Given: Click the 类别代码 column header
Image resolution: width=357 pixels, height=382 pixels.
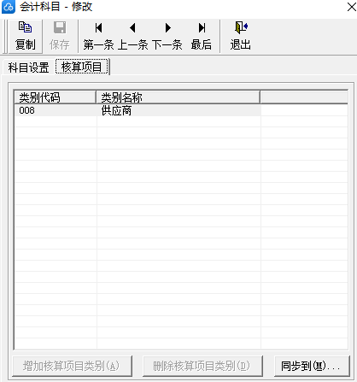Looking at the screenshot, I should (x=56, y=97).
